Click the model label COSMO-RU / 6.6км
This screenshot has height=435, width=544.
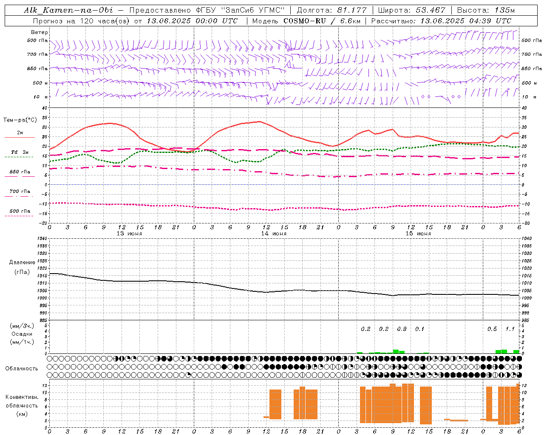click(x=322, y=21)
